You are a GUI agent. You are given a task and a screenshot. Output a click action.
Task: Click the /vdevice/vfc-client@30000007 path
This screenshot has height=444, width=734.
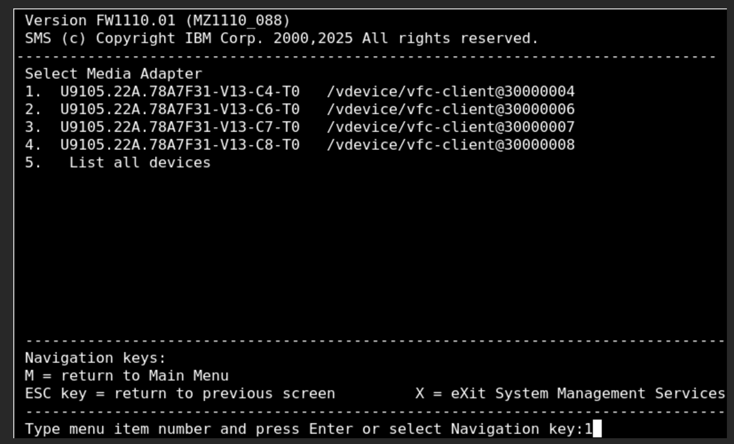coord(451,127)
